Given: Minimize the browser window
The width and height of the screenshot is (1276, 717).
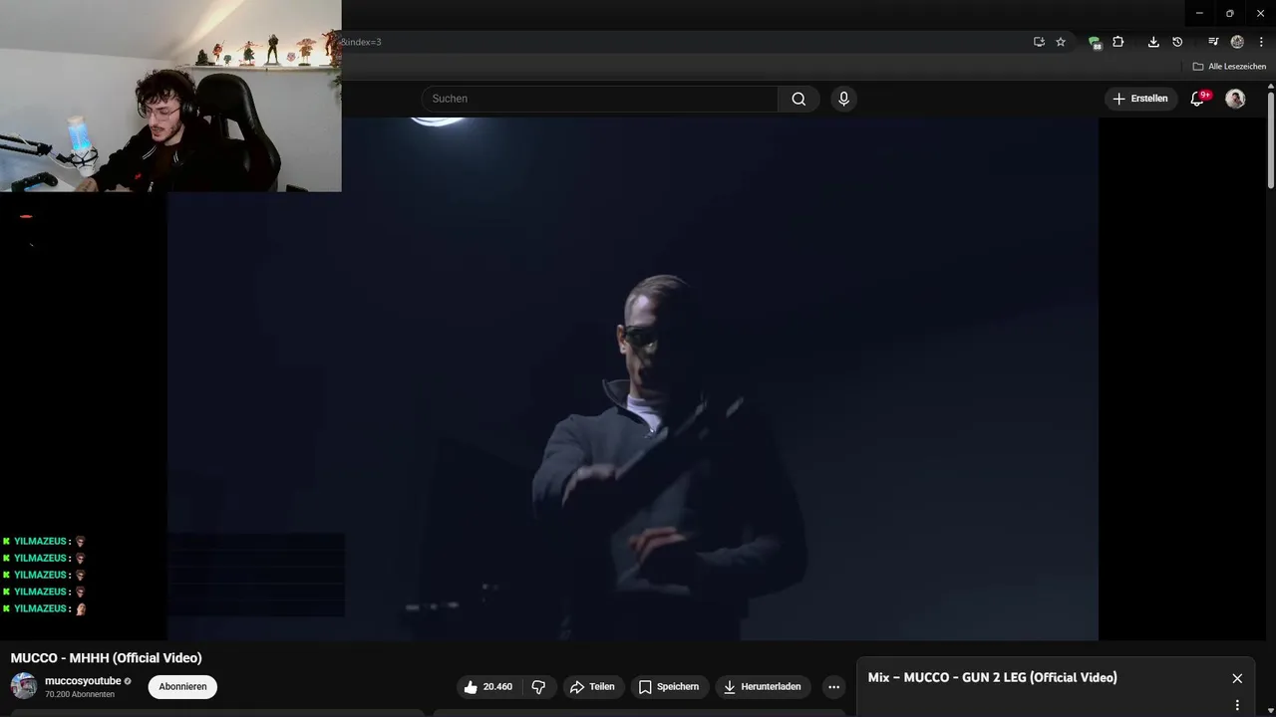Looking at the screenshot, I should (x=1199, y=13).
